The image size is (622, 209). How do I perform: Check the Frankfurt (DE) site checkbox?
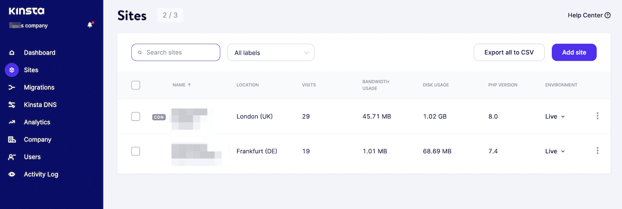(136, 151)
